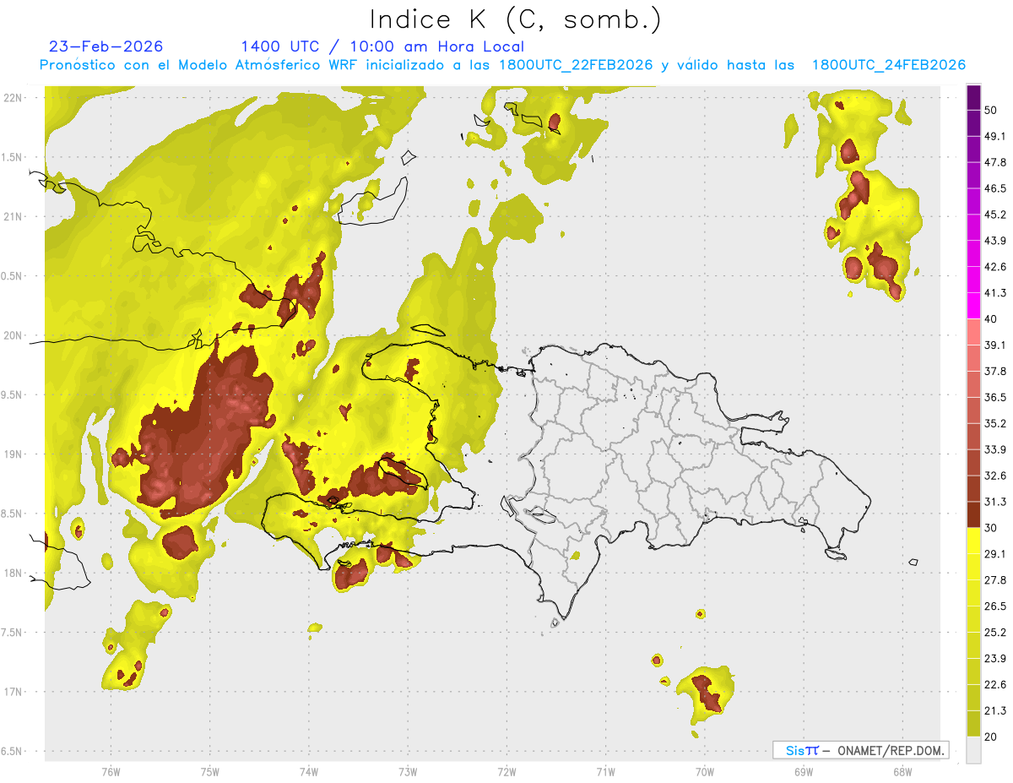Click the color scale label '43.9'
The width and height of the screenshot is (1013, 783).
point(995,241)
